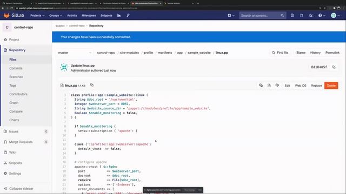The image size is (346, 194).
Task: Click app in the file path
Action: pyautogui.click(x=180, y=53)
